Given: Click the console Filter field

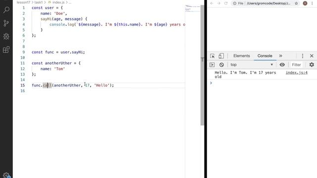Looking at the screenshot, I should pos(296,65).
